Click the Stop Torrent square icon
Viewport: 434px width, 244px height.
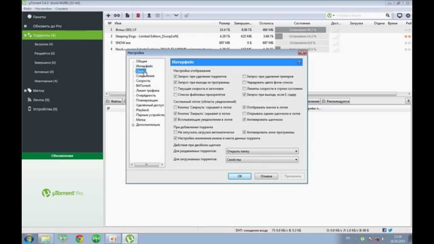click(157, 16)
